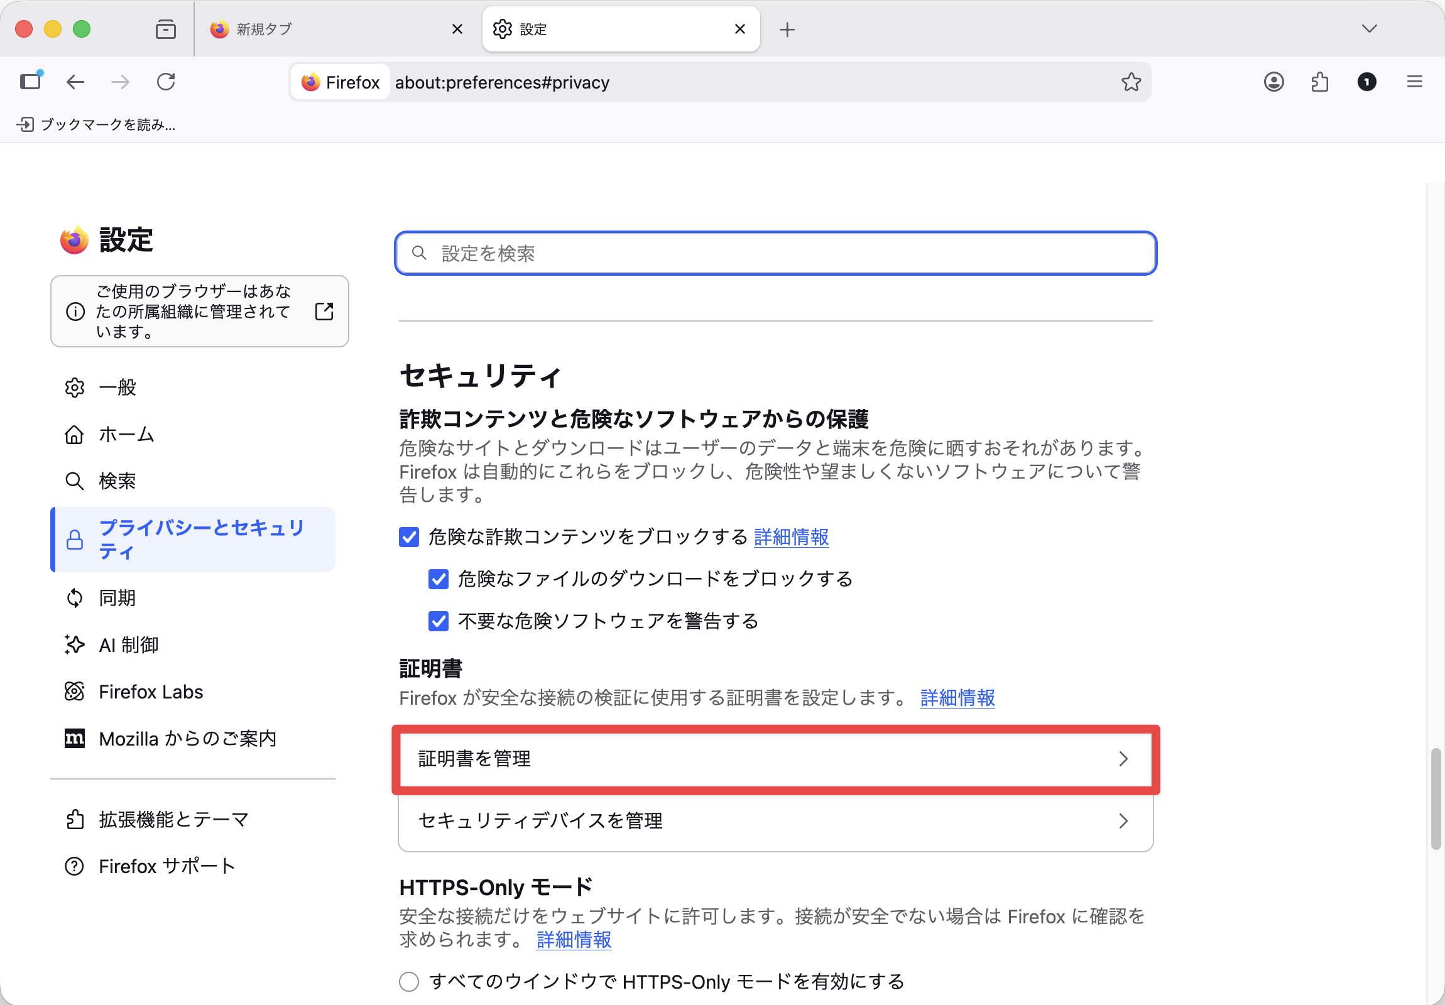Click the puzzle icon beside 拡張機能とテーマ
The width and height of the screenshot is (1445, 1005).
[x=74, y=819]
